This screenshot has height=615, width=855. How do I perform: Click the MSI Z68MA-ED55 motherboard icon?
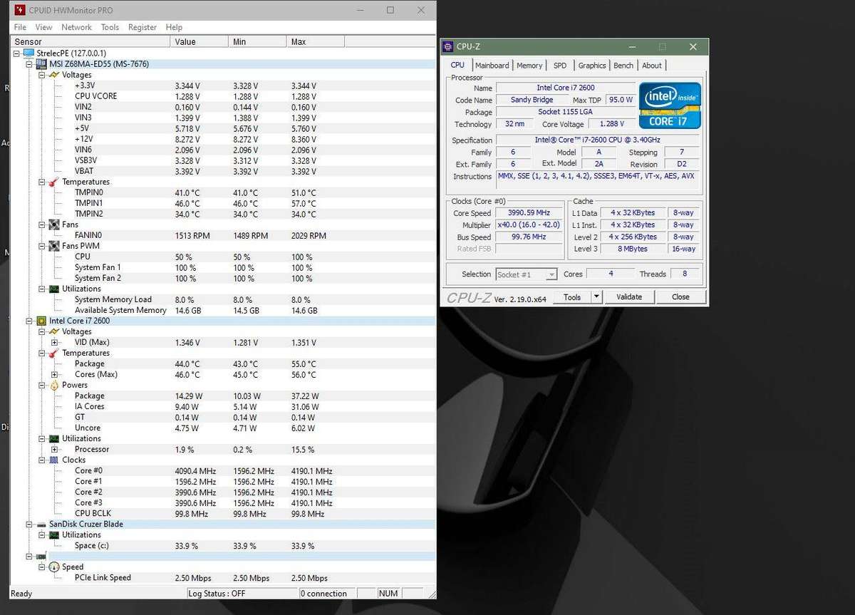tap(41, 64)
